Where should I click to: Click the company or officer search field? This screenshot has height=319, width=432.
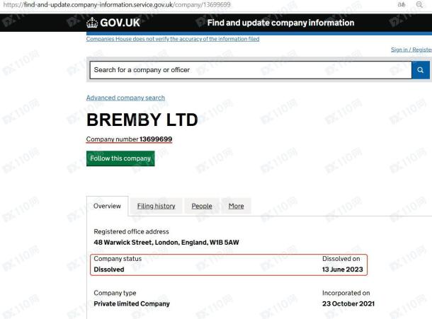251,70
